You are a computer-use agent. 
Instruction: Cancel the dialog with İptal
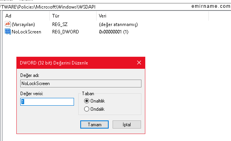point(127,125)
